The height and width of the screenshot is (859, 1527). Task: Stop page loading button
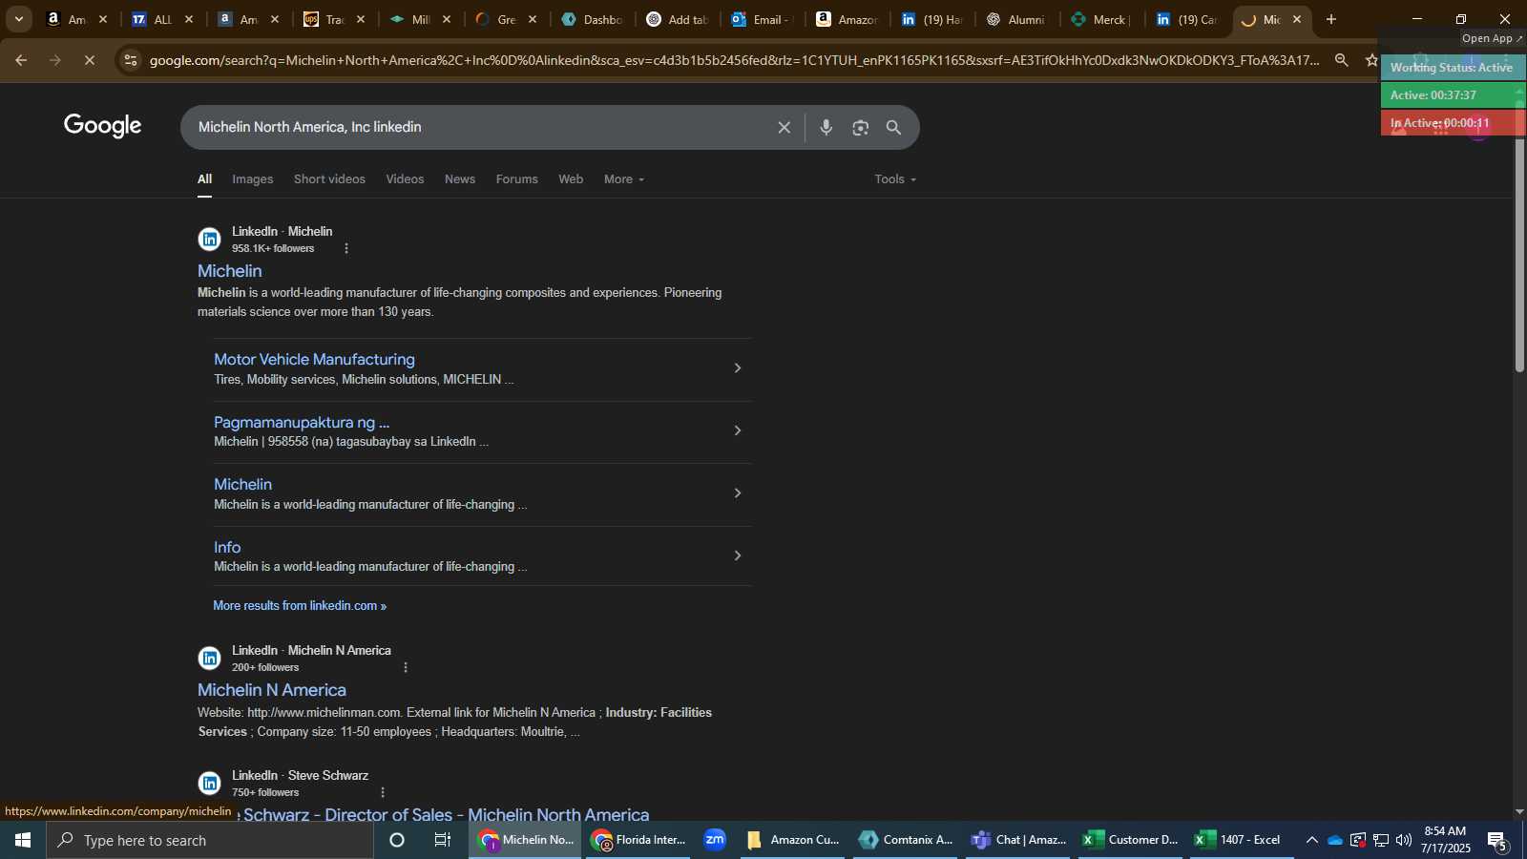89,60
